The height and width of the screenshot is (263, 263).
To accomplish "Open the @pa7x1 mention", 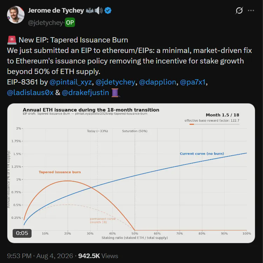I will [193, 82].
